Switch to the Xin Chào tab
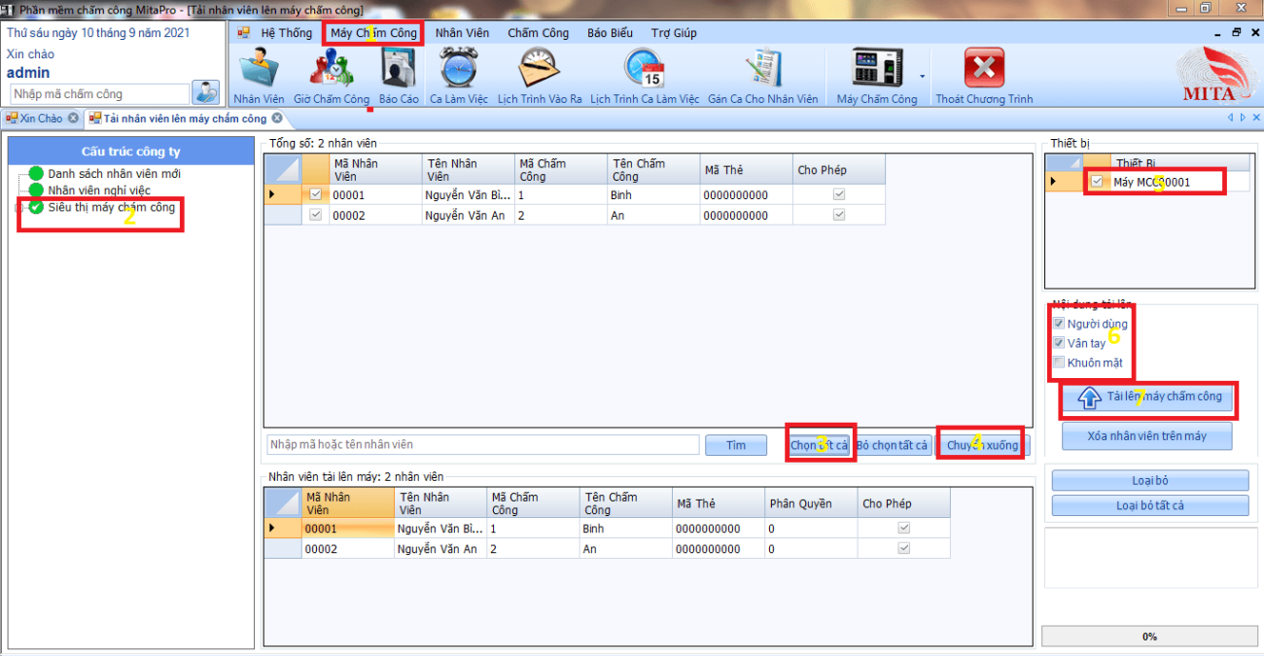The image size is (1264, 656). [41, 119]
